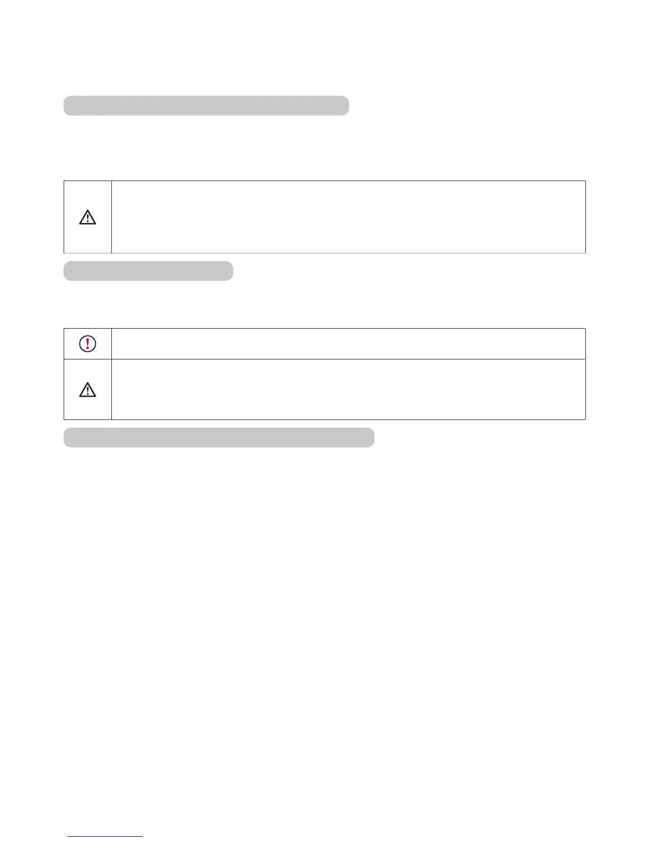Open the blue underlined link at page bottom
Screen dimensions: 649x841
105,836
